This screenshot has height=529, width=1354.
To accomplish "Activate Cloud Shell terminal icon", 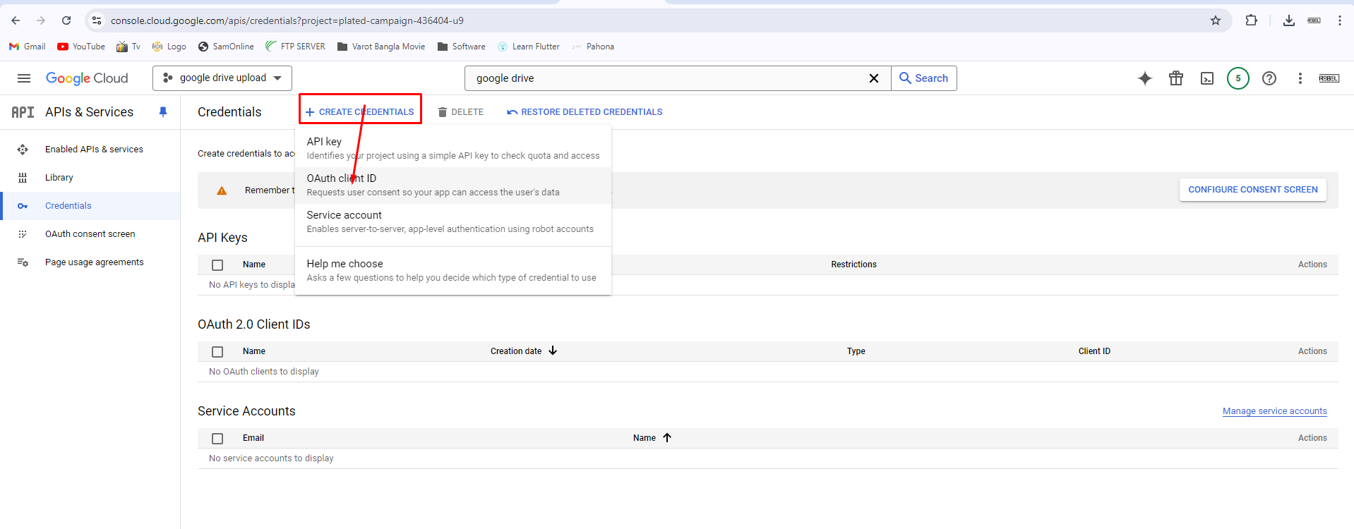I will 1207,78.
